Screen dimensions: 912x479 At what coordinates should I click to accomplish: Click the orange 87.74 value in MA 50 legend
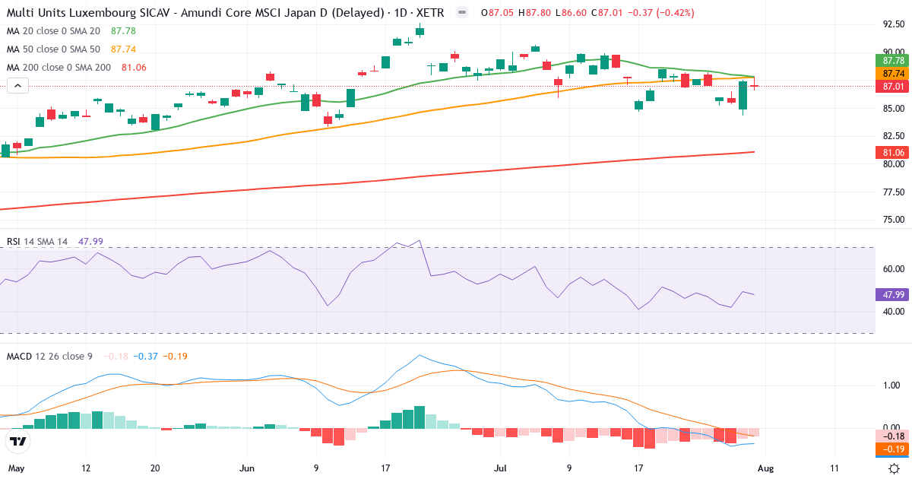[123, 49]
